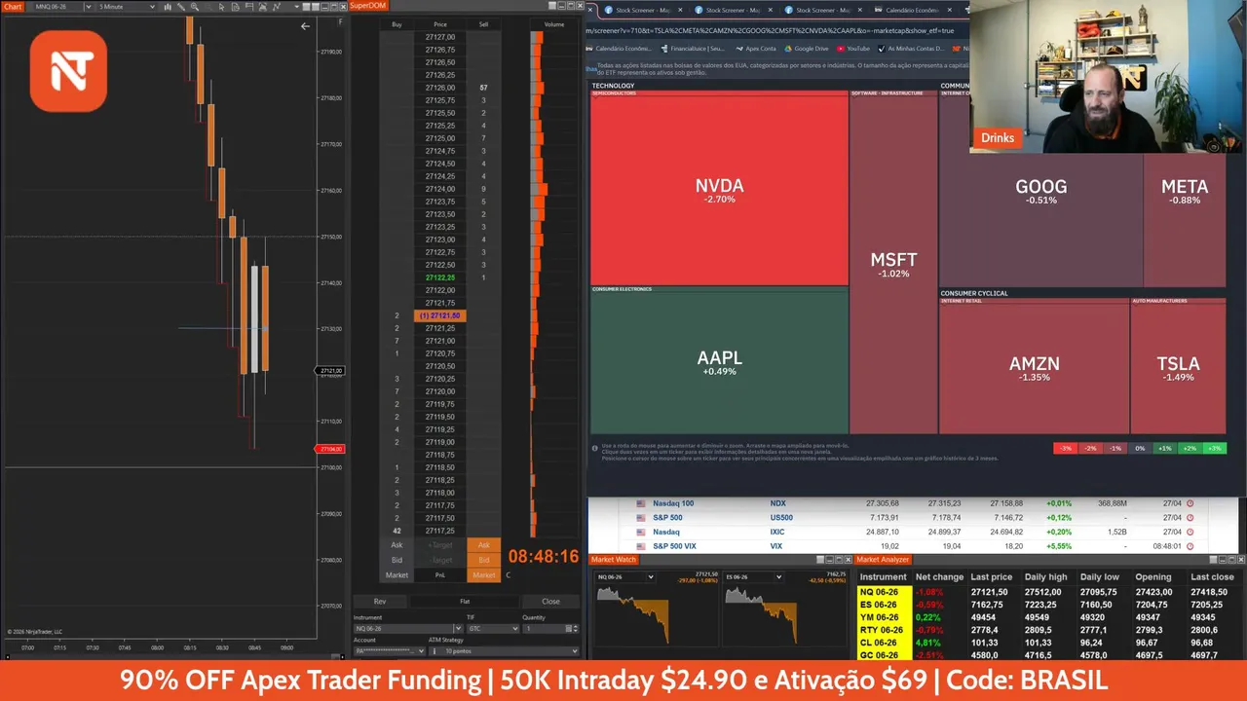Click the 27126,00 price row in SuperDOM

pos(440,88)
